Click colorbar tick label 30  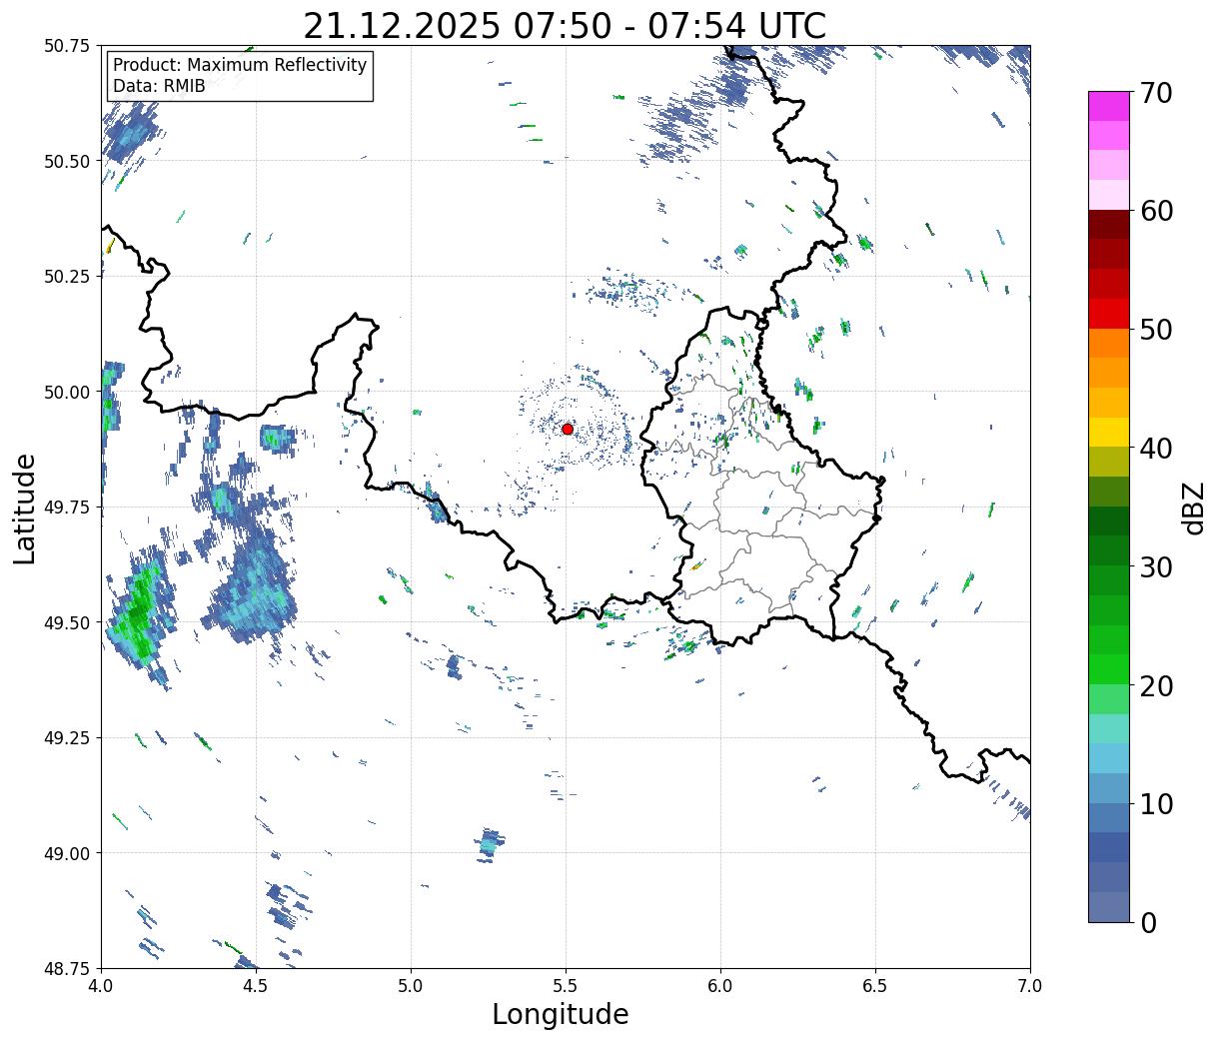pos(1156,566)
